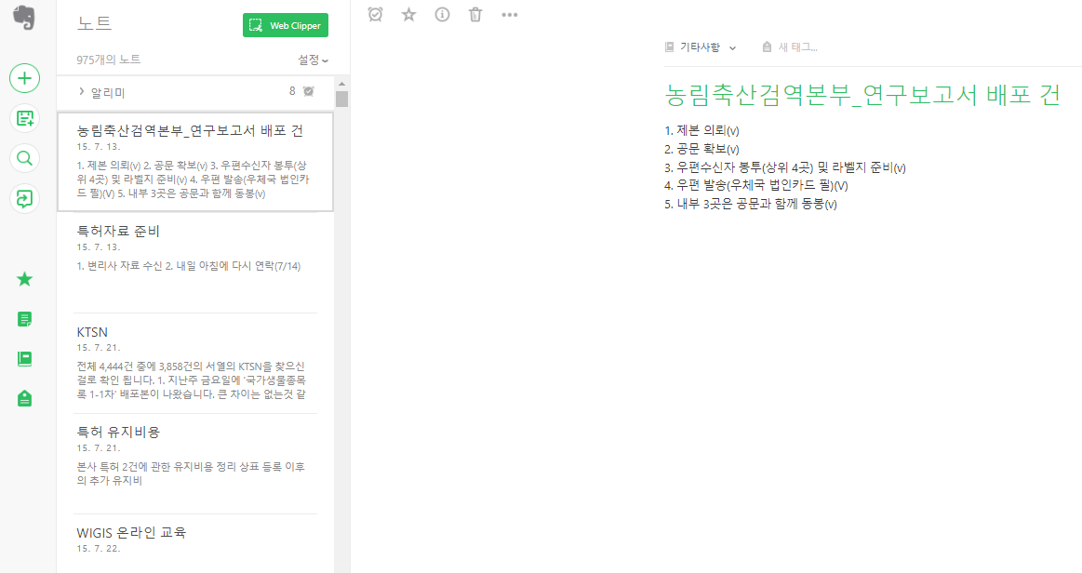Open the new note options icon below plus
This screenshot has width=1082, height=573.
(24, 118)
